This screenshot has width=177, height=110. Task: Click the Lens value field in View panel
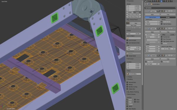click(x=134, y=34)
